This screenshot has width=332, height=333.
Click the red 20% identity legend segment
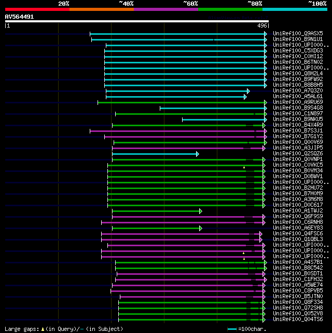pos(37,9)
